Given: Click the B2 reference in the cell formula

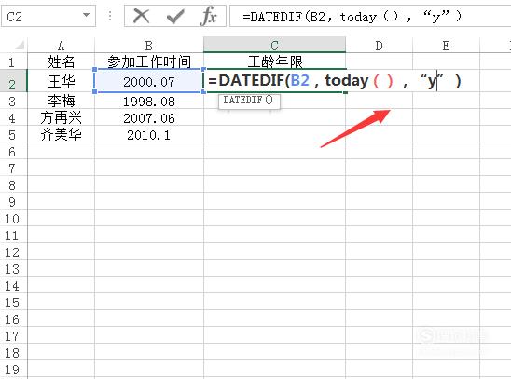Looking at the screenshot, I should tap(300, 81).
